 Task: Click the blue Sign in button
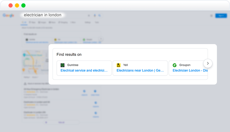[x=221, y=16]
